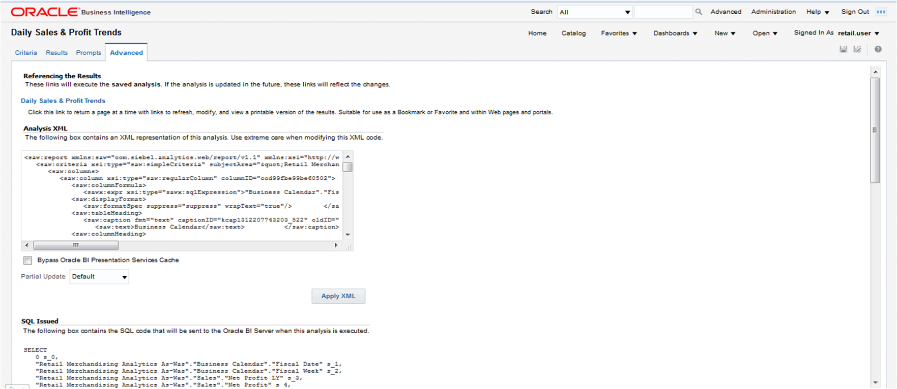The image size is (897, 389).
Task: Expand the Open menu
Action: click(x=765, y=33)
